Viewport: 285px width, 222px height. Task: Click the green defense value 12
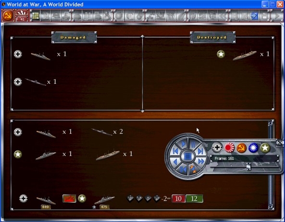pyautogui.click(x=194, y=198)
